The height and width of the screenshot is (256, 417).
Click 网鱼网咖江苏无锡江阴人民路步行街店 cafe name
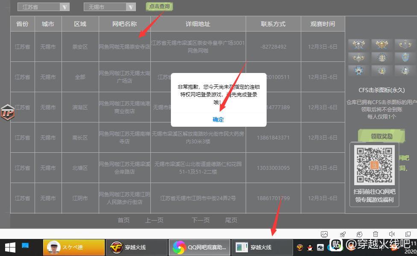124,198
